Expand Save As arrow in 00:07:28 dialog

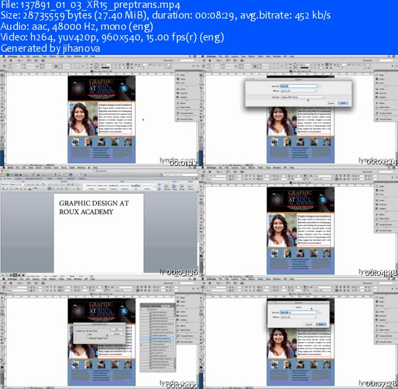[x=320, y=312]
